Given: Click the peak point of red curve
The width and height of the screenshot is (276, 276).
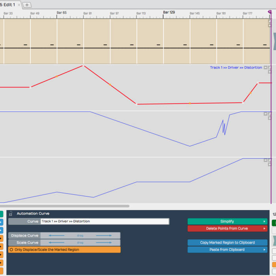Looking at the screenshot, I should click(x=83, y=66).
